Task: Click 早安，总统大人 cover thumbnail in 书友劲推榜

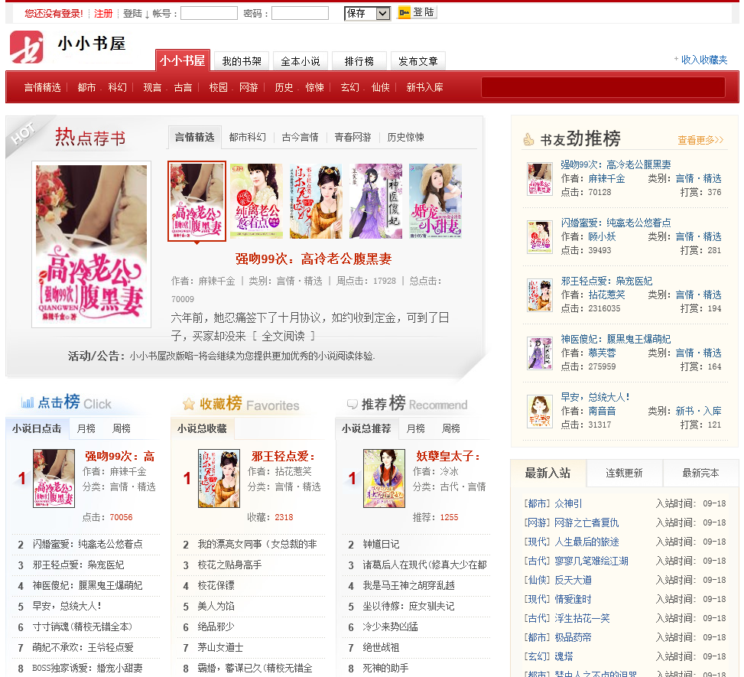Action: point(540,411)
